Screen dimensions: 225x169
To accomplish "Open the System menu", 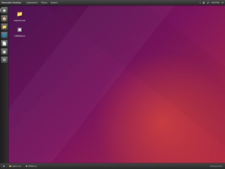I will click(54, 3).
